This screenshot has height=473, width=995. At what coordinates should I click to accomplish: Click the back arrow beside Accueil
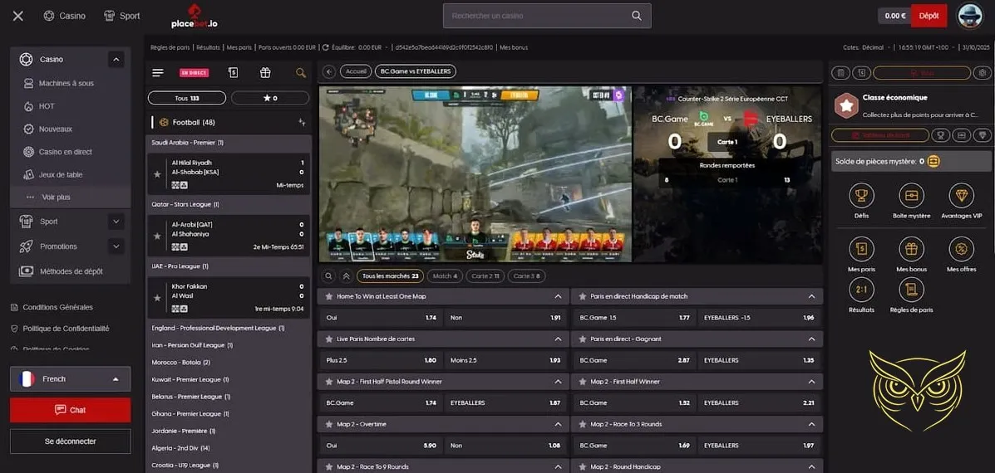pos(328,71)
